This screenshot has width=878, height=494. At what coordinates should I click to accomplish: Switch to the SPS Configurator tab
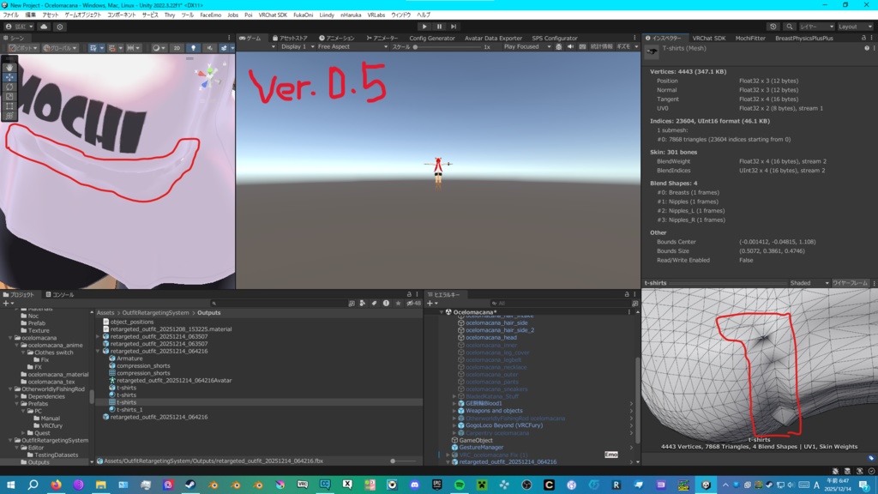555,38
